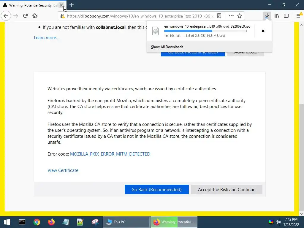The width and height of the screenshot is (304, 228).
Task: Open the Library toolbar icon
Action: point(277,16)
